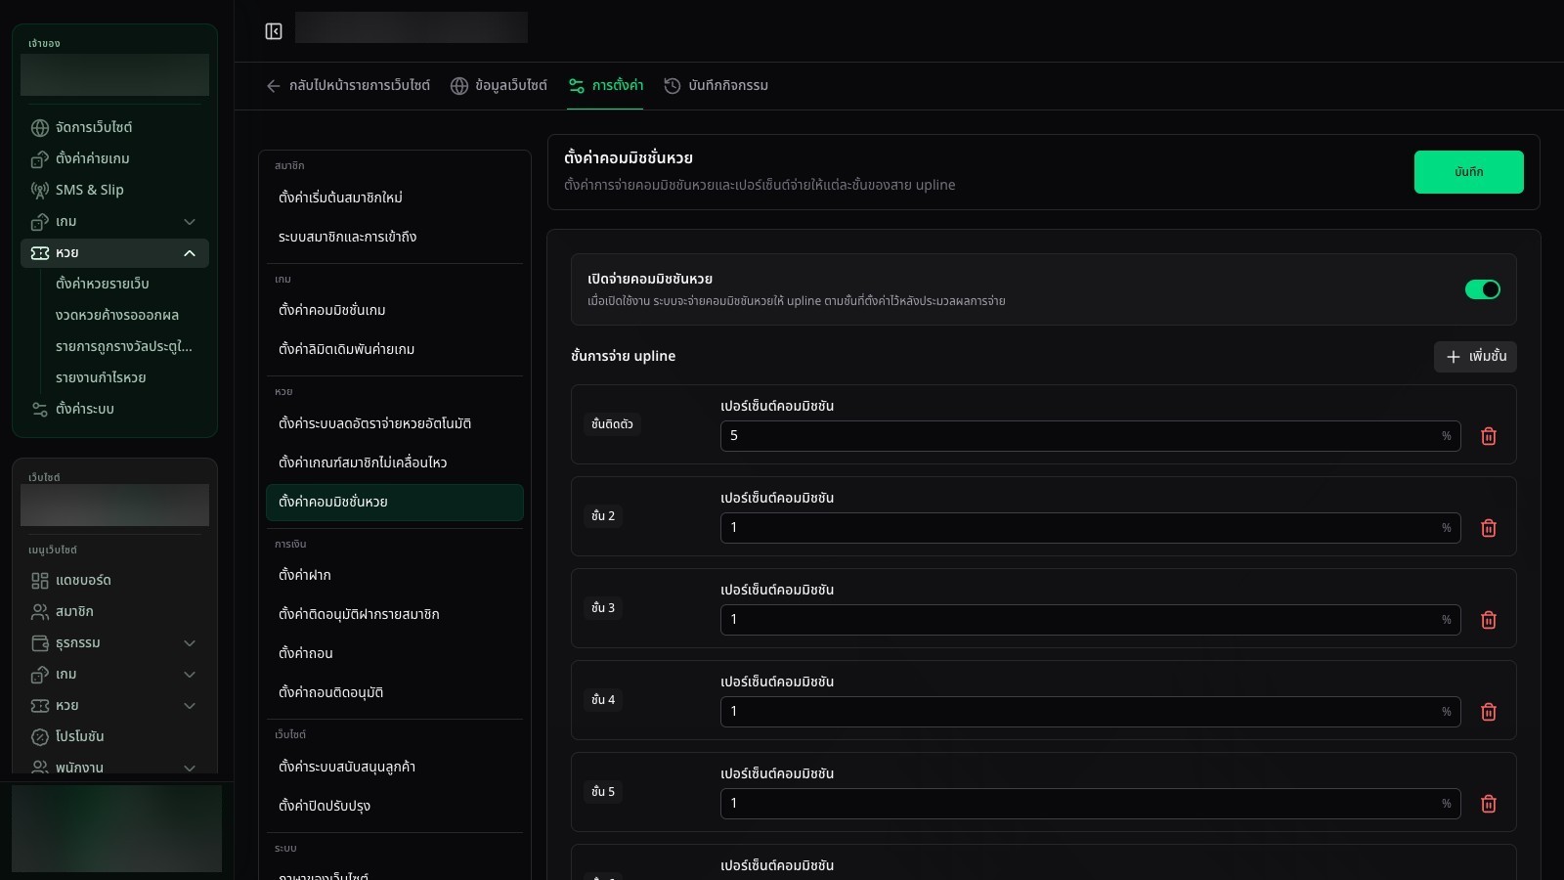Viewport: 1564px width, 880px height.
Task: Add a new level with เพิ่มชั้น button
Action: coord(1475,357)
